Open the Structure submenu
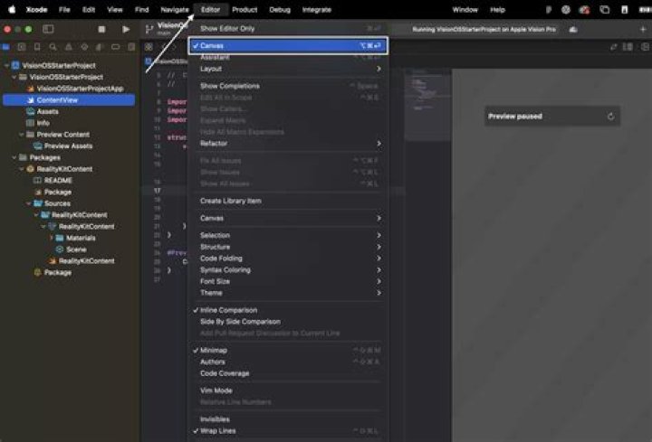The height and width of the screenshot is (442, 652). pyautogui.click(x=288, y=247)
